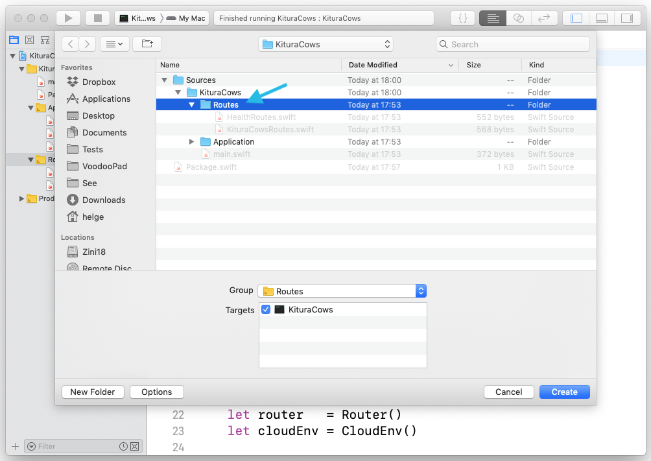Run the project with the Play button

(x=68, y=18)
